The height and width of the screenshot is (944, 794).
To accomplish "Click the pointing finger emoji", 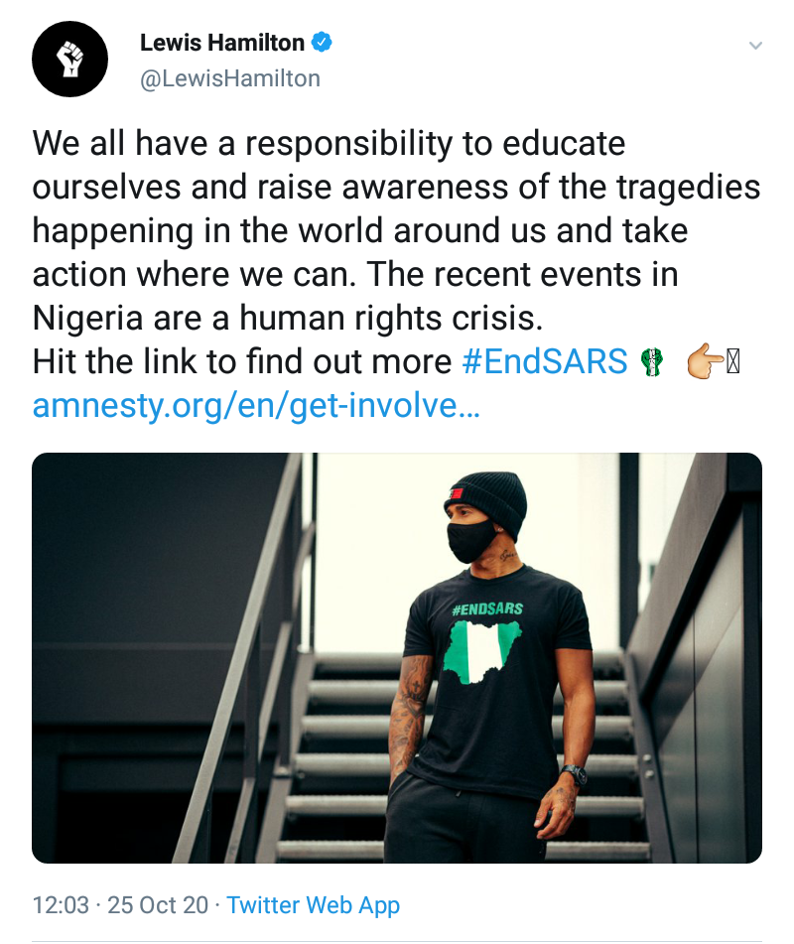I will pos(704,362).
